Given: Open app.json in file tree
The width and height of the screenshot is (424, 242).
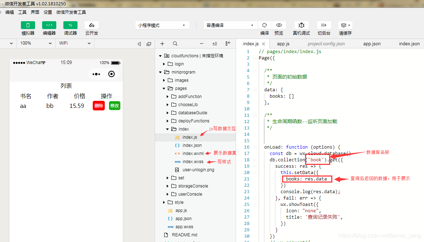Looking at the screenshot, I should (195, 219).
